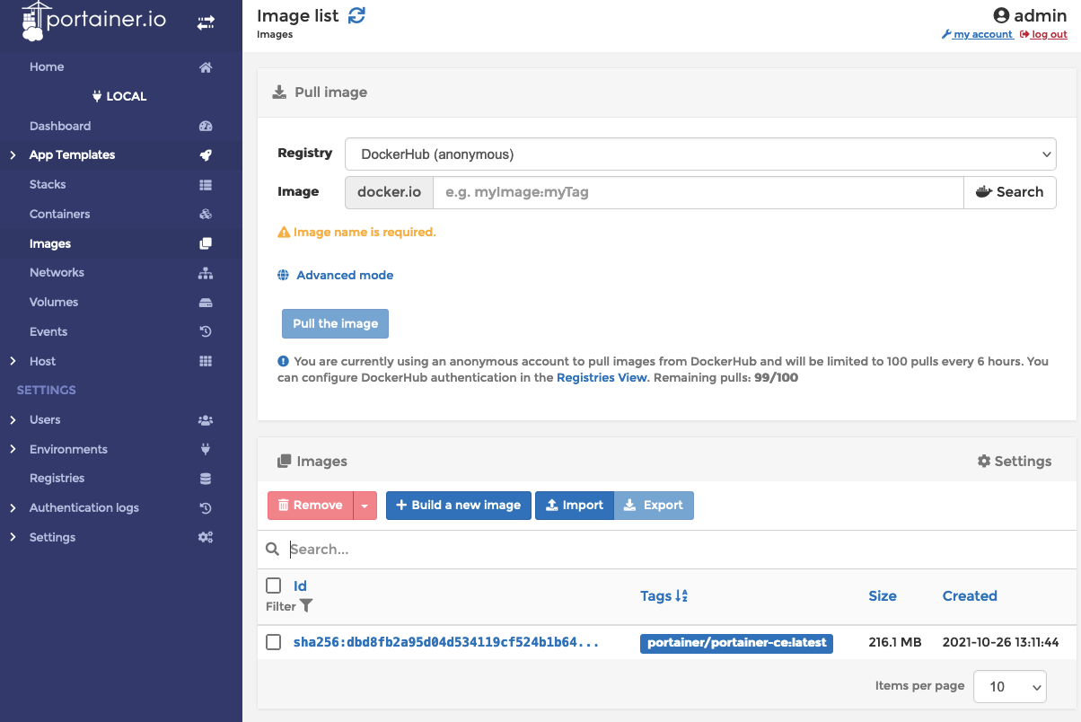1081x722 pixels.
Task: Open the Remove button dropdown caret
Action: (x=365, y=506)
